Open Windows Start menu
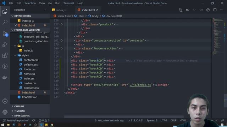The width and height of the screenshot is (227, 127). point(2,125)
